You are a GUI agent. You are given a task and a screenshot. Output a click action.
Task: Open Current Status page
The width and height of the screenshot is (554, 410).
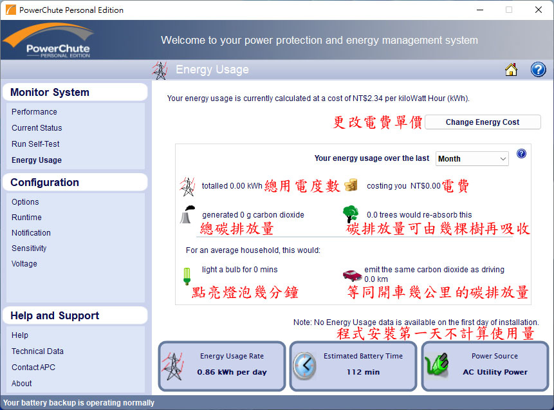pyautogui.click(x=37, y=128)
